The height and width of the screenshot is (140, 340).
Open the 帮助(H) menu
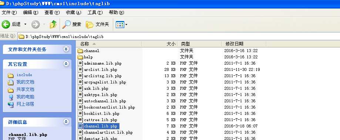tap(117, 13)
